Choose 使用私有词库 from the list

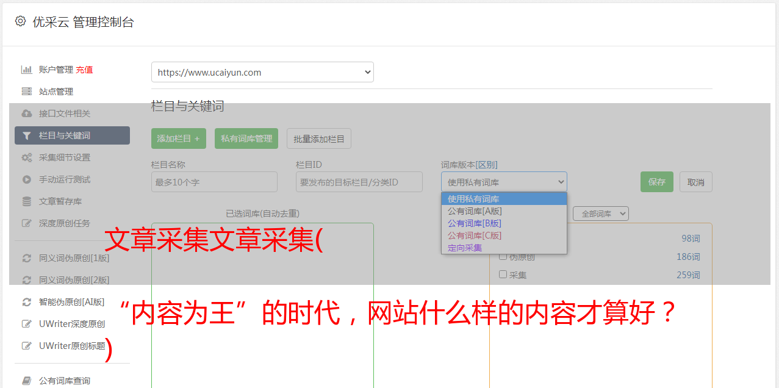[x=504, y=199]
